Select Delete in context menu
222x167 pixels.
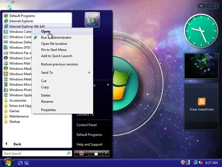point(62,95)
